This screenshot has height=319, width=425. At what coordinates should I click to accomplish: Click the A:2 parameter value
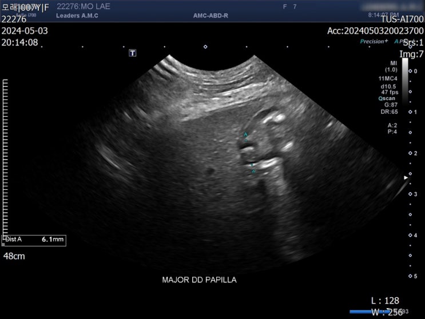[392, 125]
